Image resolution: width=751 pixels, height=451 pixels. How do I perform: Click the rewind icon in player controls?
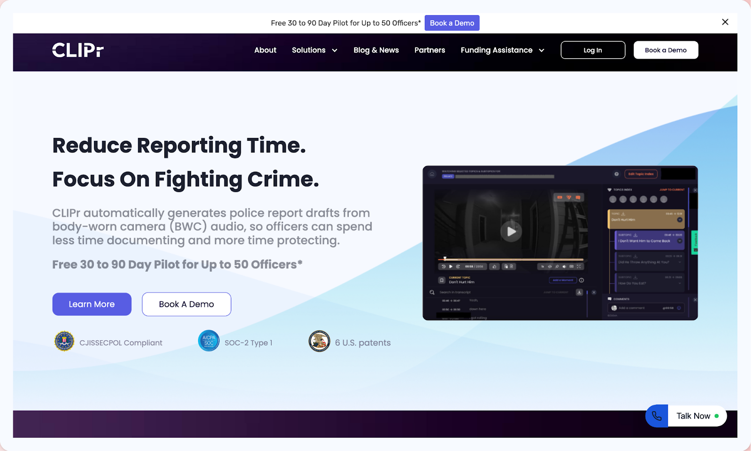tap(444, 267)
